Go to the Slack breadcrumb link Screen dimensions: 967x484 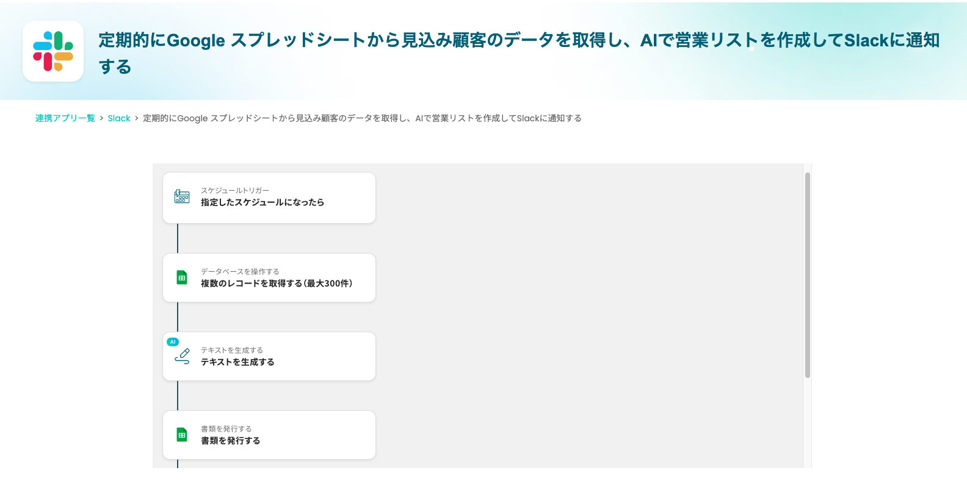(119, 118)
